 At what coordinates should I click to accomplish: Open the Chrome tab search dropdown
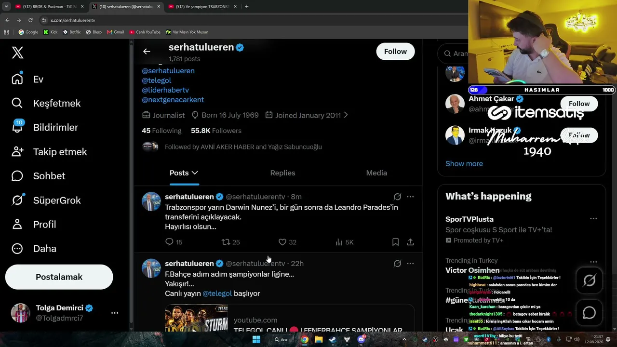(x=6, y=6)
